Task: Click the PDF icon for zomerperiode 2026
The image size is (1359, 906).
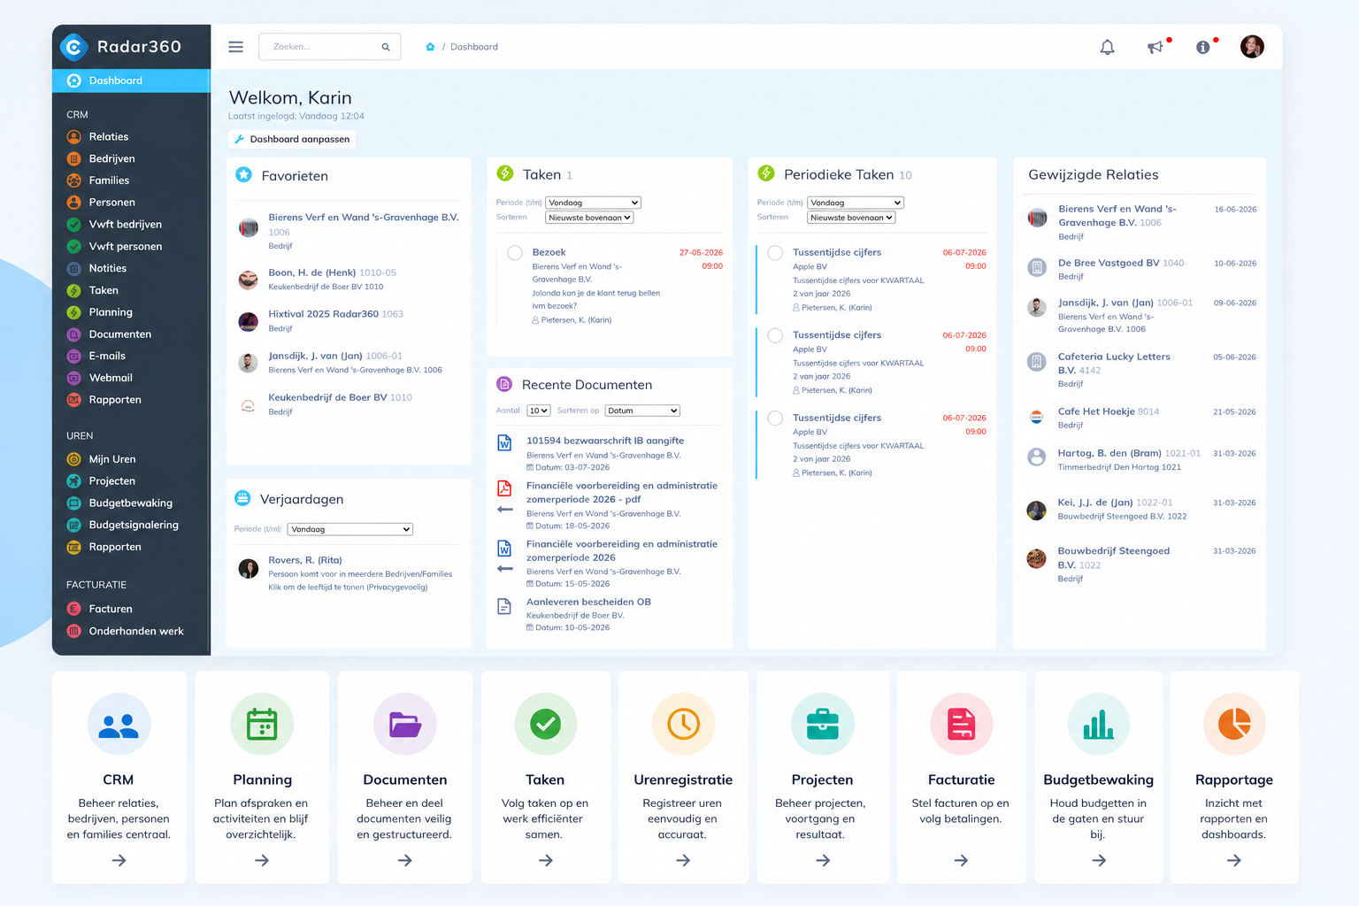Action: click(504, 488)
